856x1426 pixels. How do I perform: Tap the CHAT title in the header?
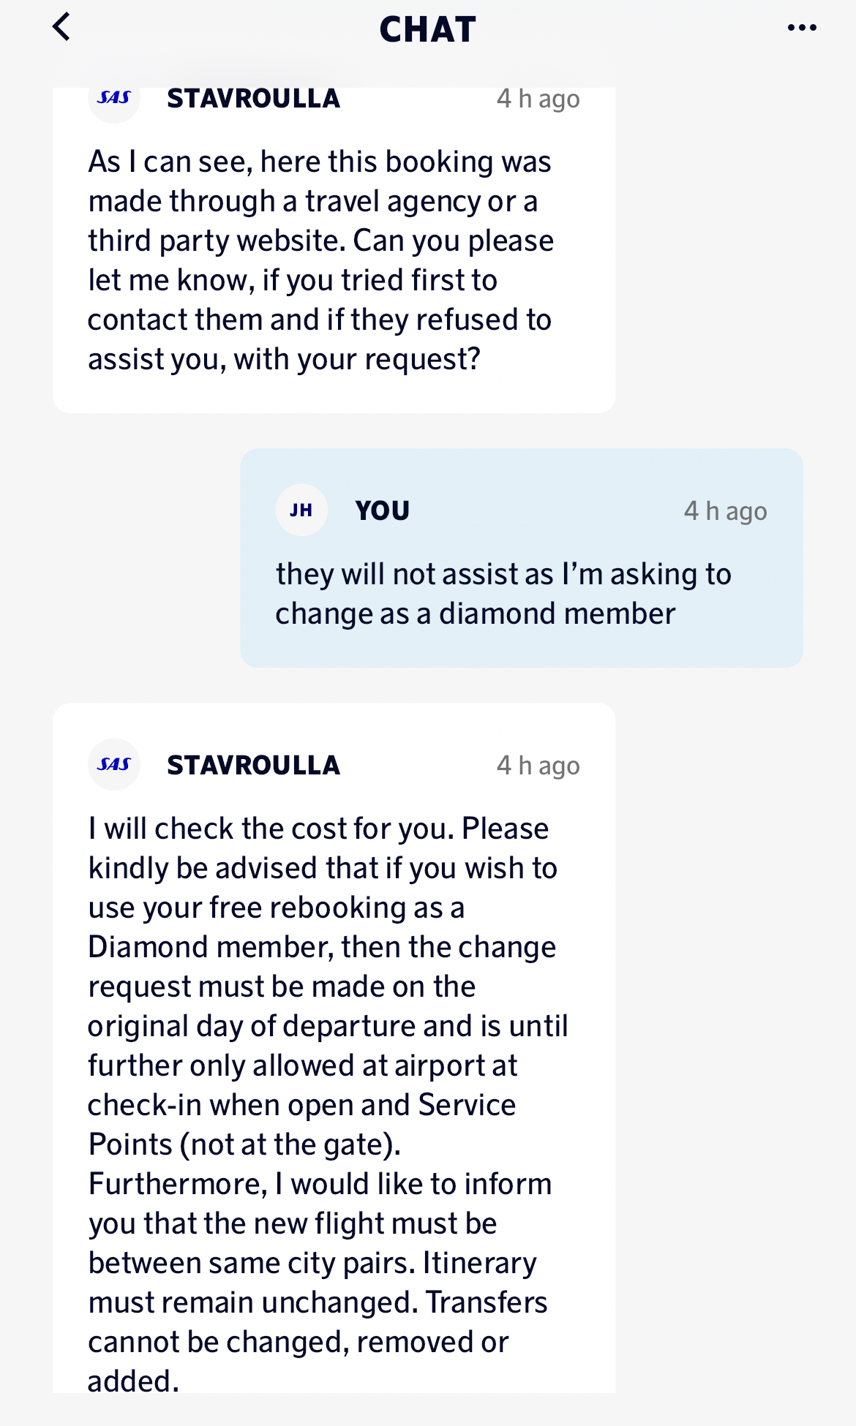click(x=428, y=29)
